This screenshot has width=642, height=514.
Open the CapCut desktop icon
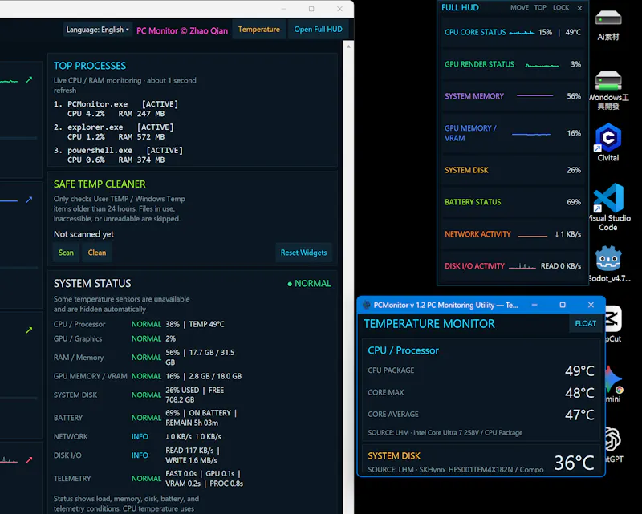pyautogui.click(x=613, y=324)
